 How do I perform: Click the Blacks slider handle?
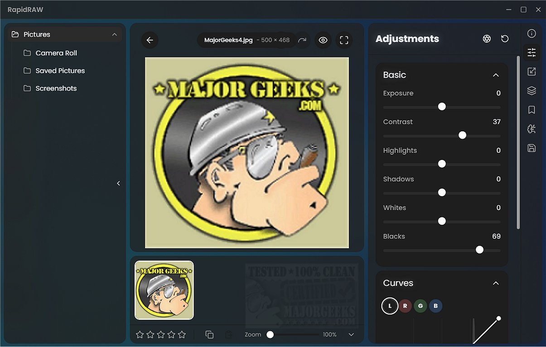tap(479, 250)
